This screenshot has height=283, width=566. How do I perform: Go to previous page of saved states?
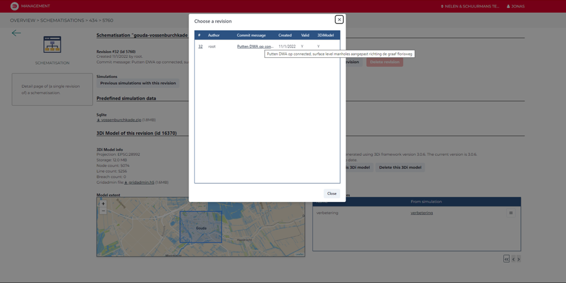click(513, 259)
